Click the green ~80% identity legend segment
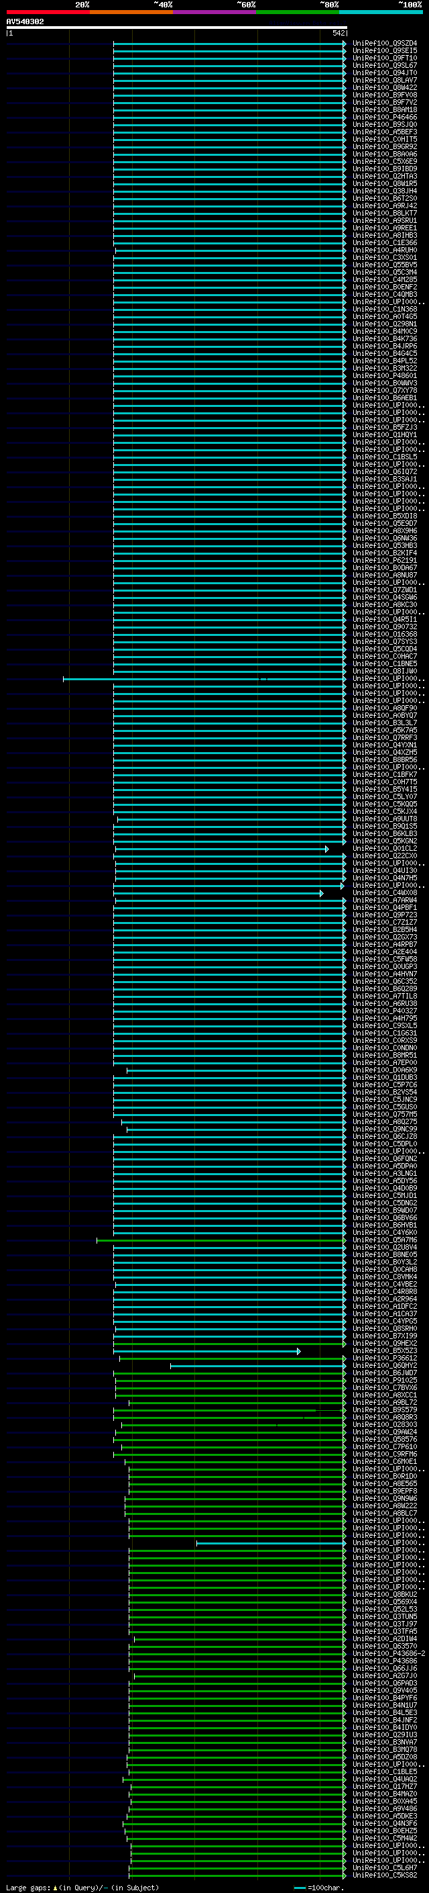429x1893 pixels. (298, 12)
